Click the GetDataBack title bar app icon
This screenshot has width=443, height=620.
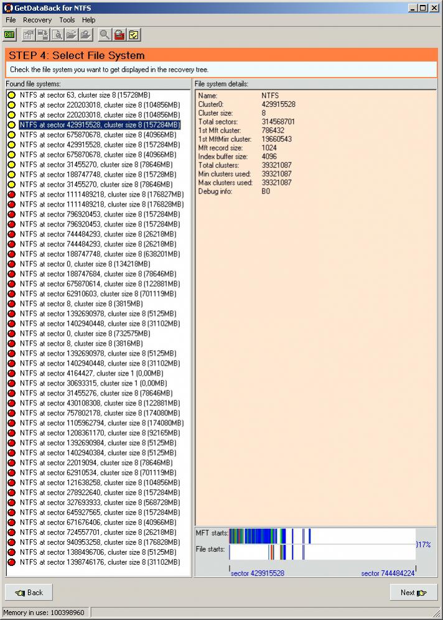[8, 7]
